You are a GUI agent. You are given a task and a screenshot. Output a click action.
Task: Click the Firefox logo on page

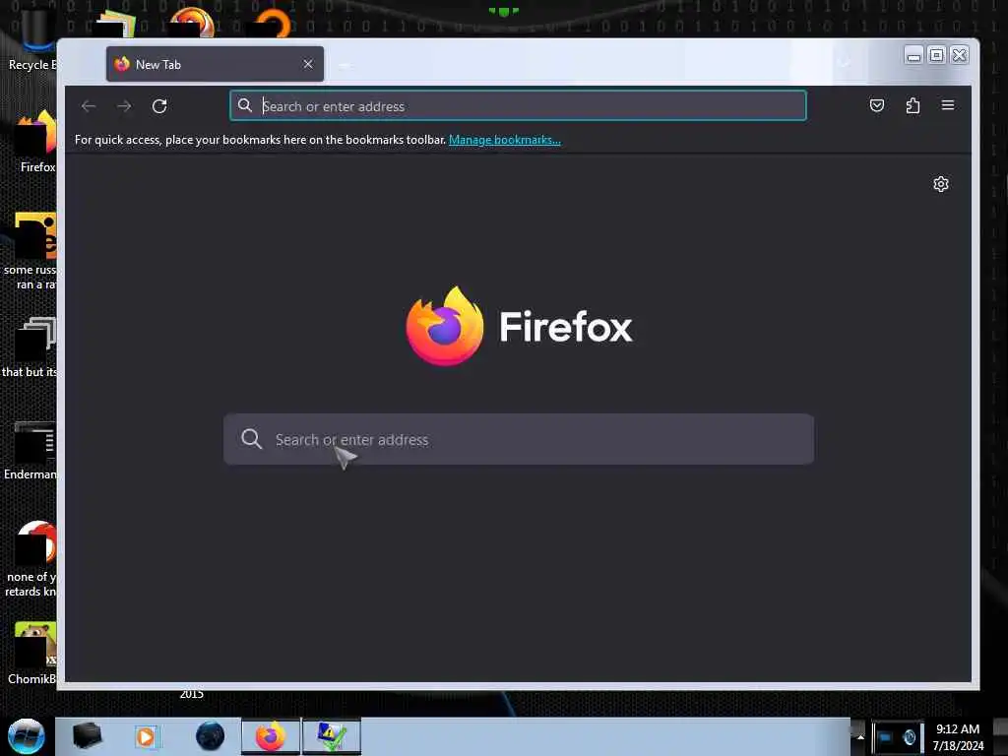point(444,326)
